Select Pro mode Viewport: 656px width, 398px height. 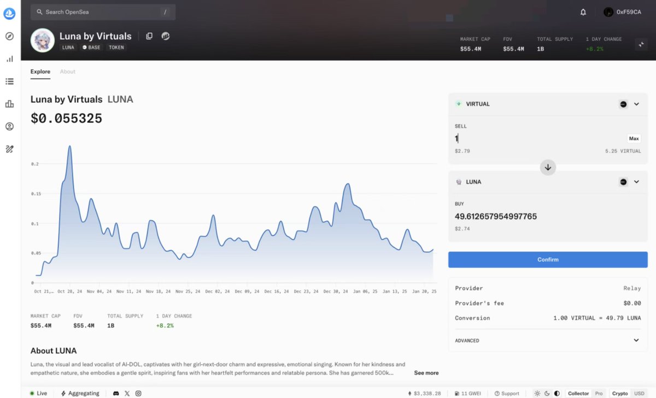(x=599, y=393)
